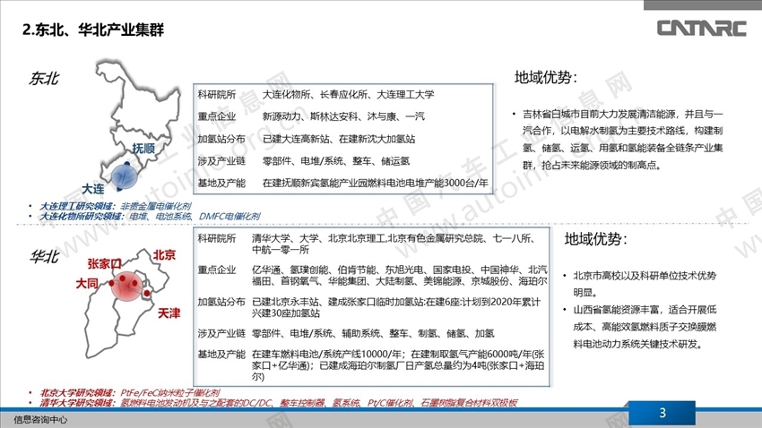Click the 抚顺 city label
The width and height of the screenshot is (762, 428).
click(143, 148)
